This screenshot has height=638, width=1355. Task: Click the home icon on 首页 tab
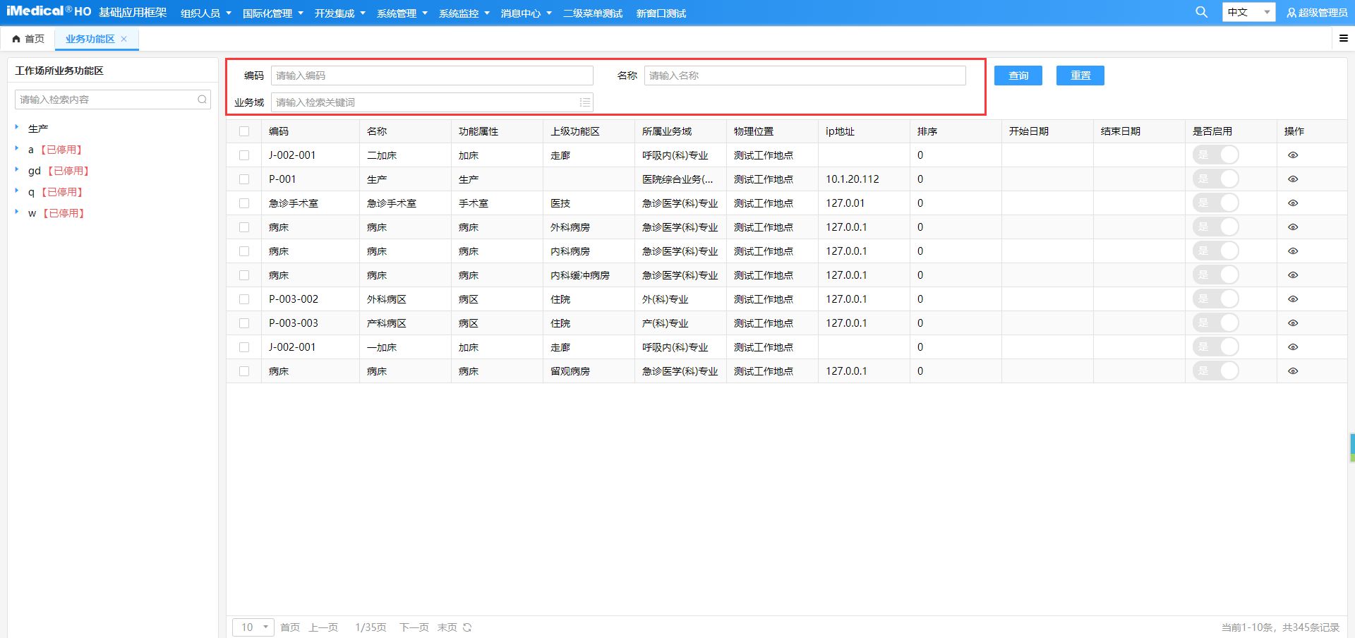16,38
